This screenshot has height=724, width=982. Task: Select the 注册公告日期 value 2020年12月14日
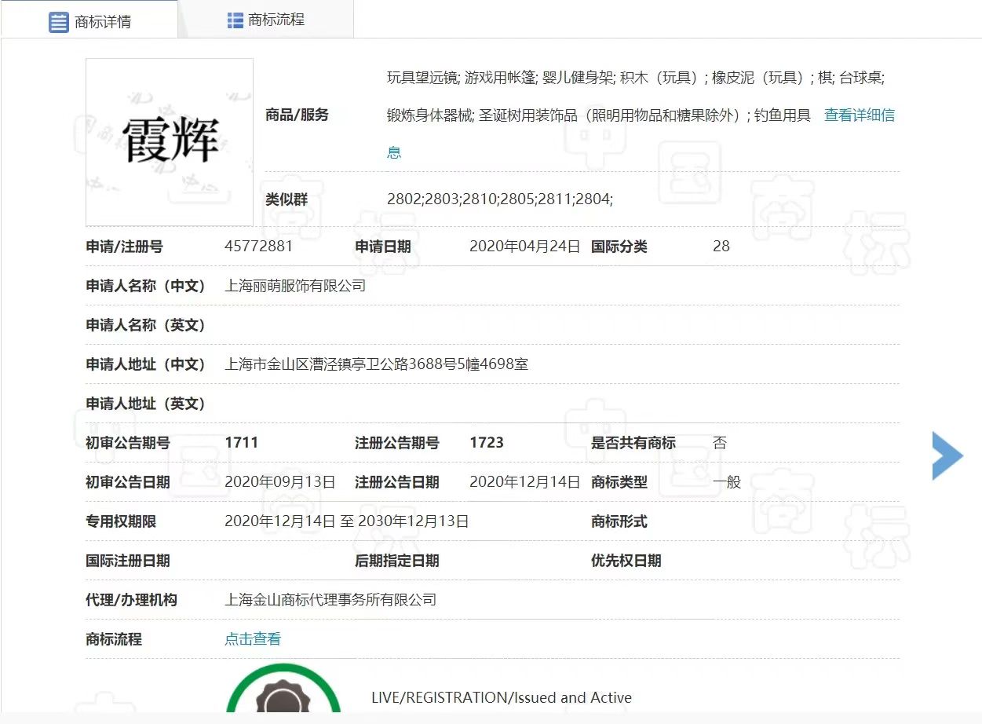coord(524,482)
